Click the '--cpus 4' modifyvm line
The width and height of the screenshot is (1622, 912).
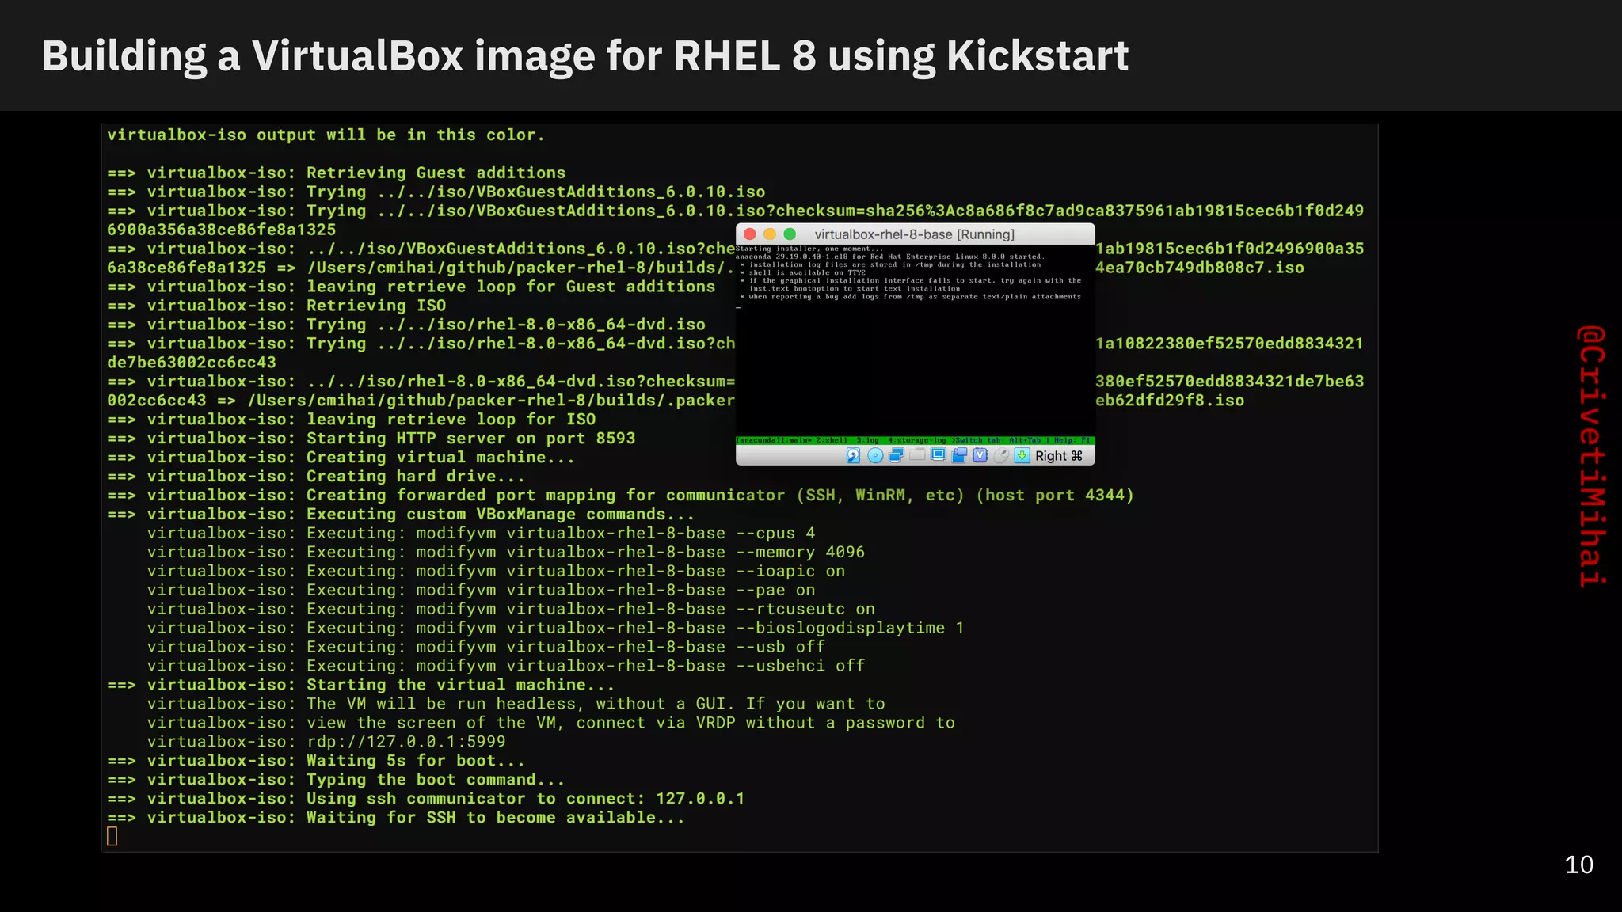pyautogui.click(x=481, y=534)
